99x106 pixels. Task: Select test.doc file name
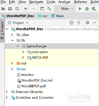(27, 75)
